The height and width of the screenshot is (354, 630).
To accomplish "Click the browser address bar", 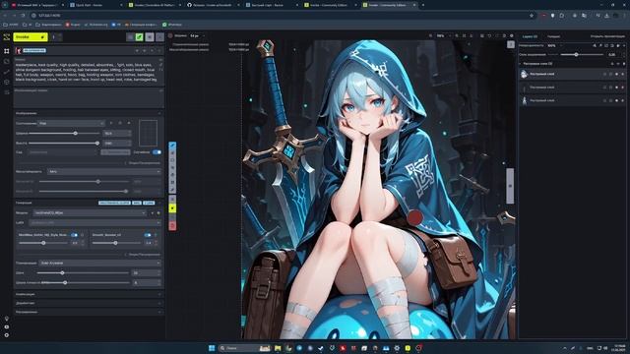I will pyautogui.click(x=282, y=16).
